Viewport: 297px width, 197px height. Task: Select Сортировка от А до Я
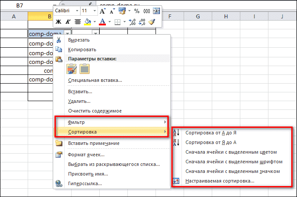[214, 132]
